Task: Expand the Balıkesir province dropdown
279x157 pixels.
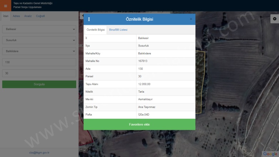Action: click(39, 29)
